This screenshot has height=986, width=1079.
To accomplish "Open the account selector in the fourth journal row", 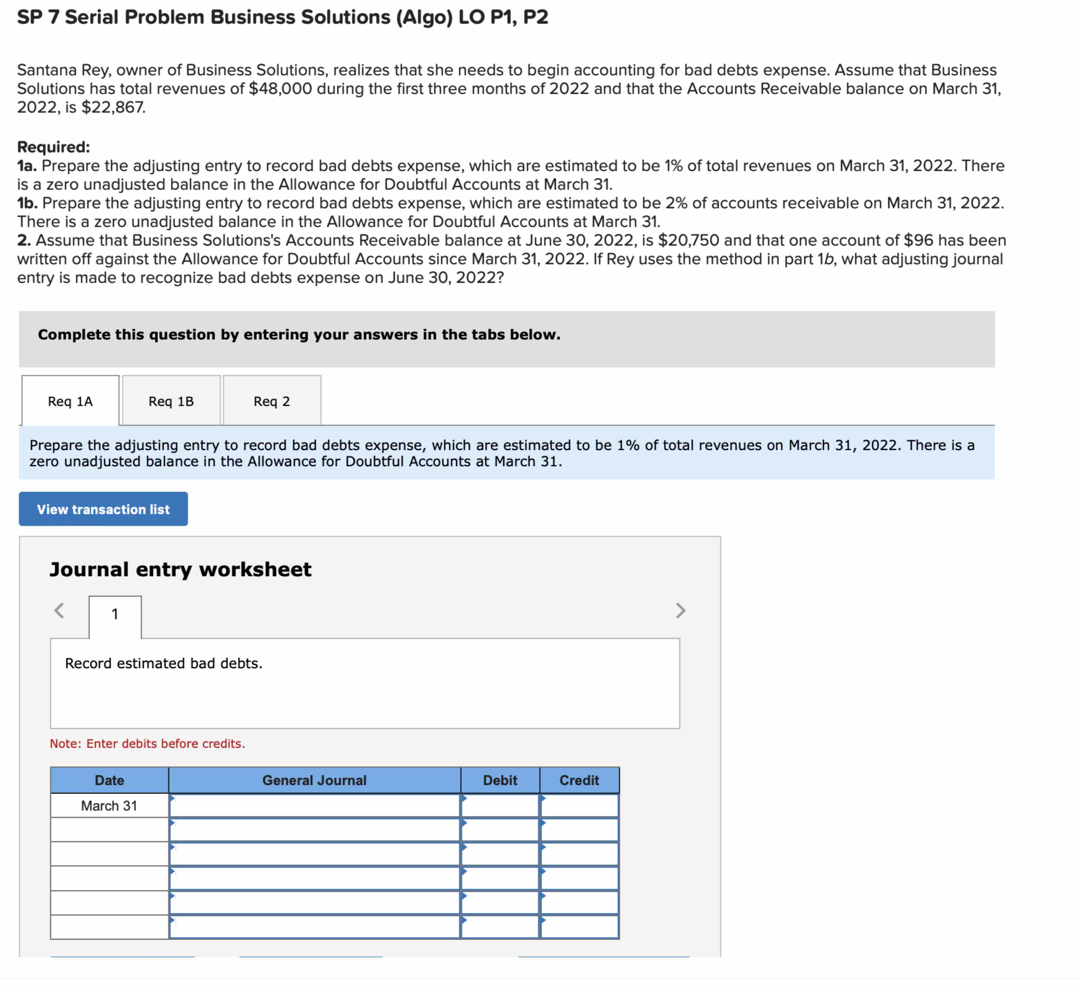I will coord(172,872).
